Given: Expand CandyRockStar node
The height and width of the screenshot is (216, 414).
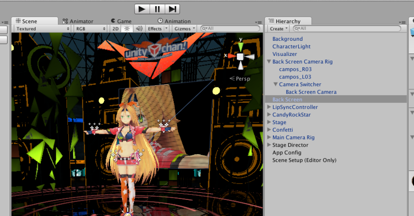Looking at the screenshot, I should (x=269, y=115).
